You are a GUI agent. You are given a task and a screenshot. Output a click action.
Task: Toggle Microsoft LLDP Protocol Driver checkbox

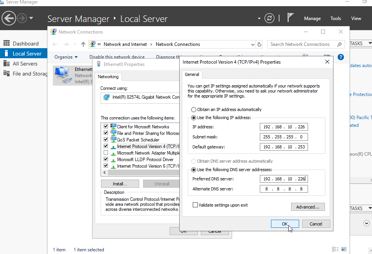pos(106,159)
